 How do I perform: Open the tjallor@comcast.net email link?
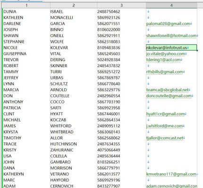pos(165,138)
